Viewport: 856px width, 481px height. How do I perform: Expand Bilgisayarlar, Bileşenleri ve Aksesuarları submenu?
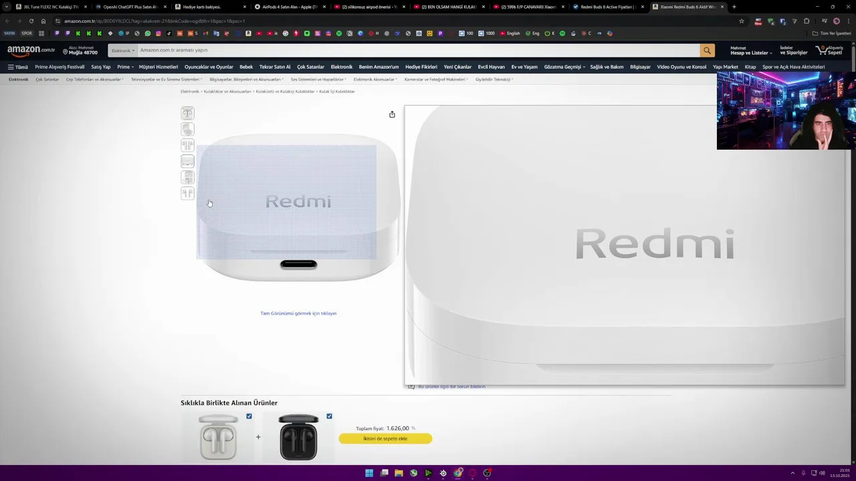[246, 79]
